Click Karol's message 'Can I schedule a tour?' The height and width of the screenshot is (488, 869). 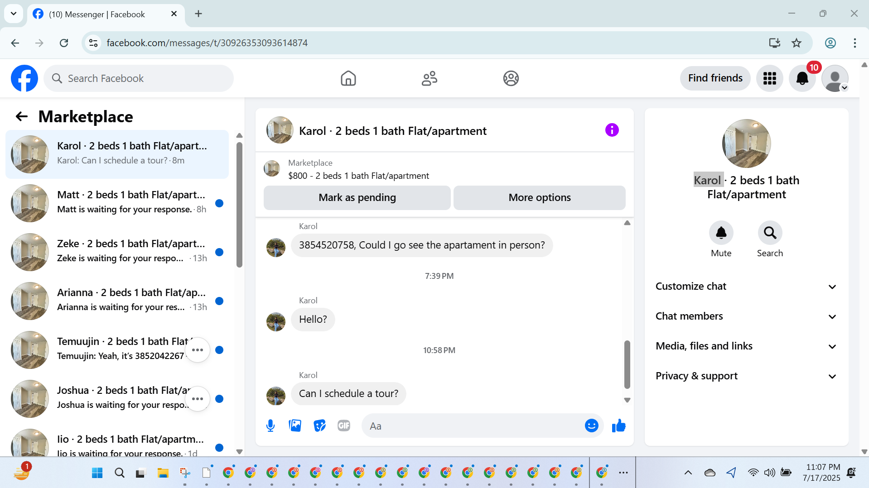click(348, 394)
